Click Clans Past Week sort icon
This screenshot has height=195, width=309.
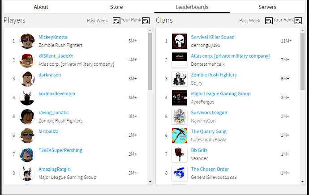click(x=269, y=21)
